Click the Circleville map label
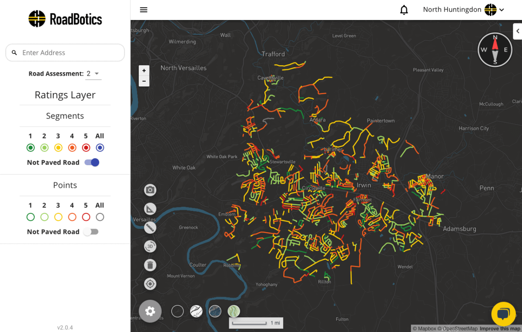Screen dimensions: 522x332 pos(313,188)
